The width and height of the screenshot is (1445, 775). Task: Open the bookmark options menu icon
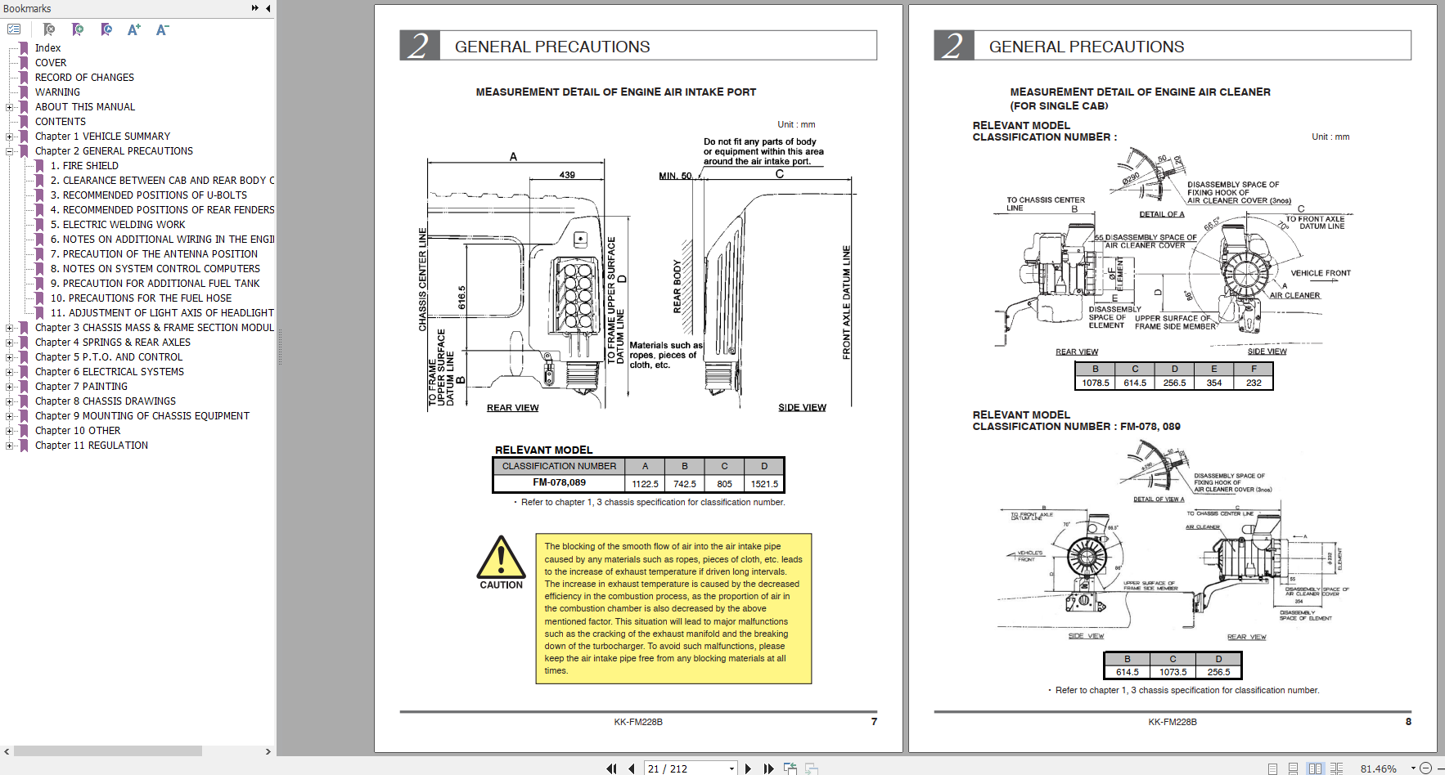[14, 29]
